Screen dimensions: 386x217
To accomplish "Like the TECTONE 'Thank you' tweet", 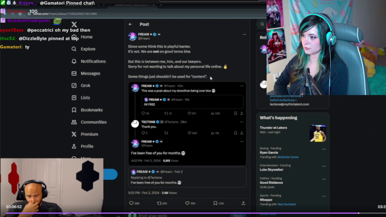I will [189, 133].
